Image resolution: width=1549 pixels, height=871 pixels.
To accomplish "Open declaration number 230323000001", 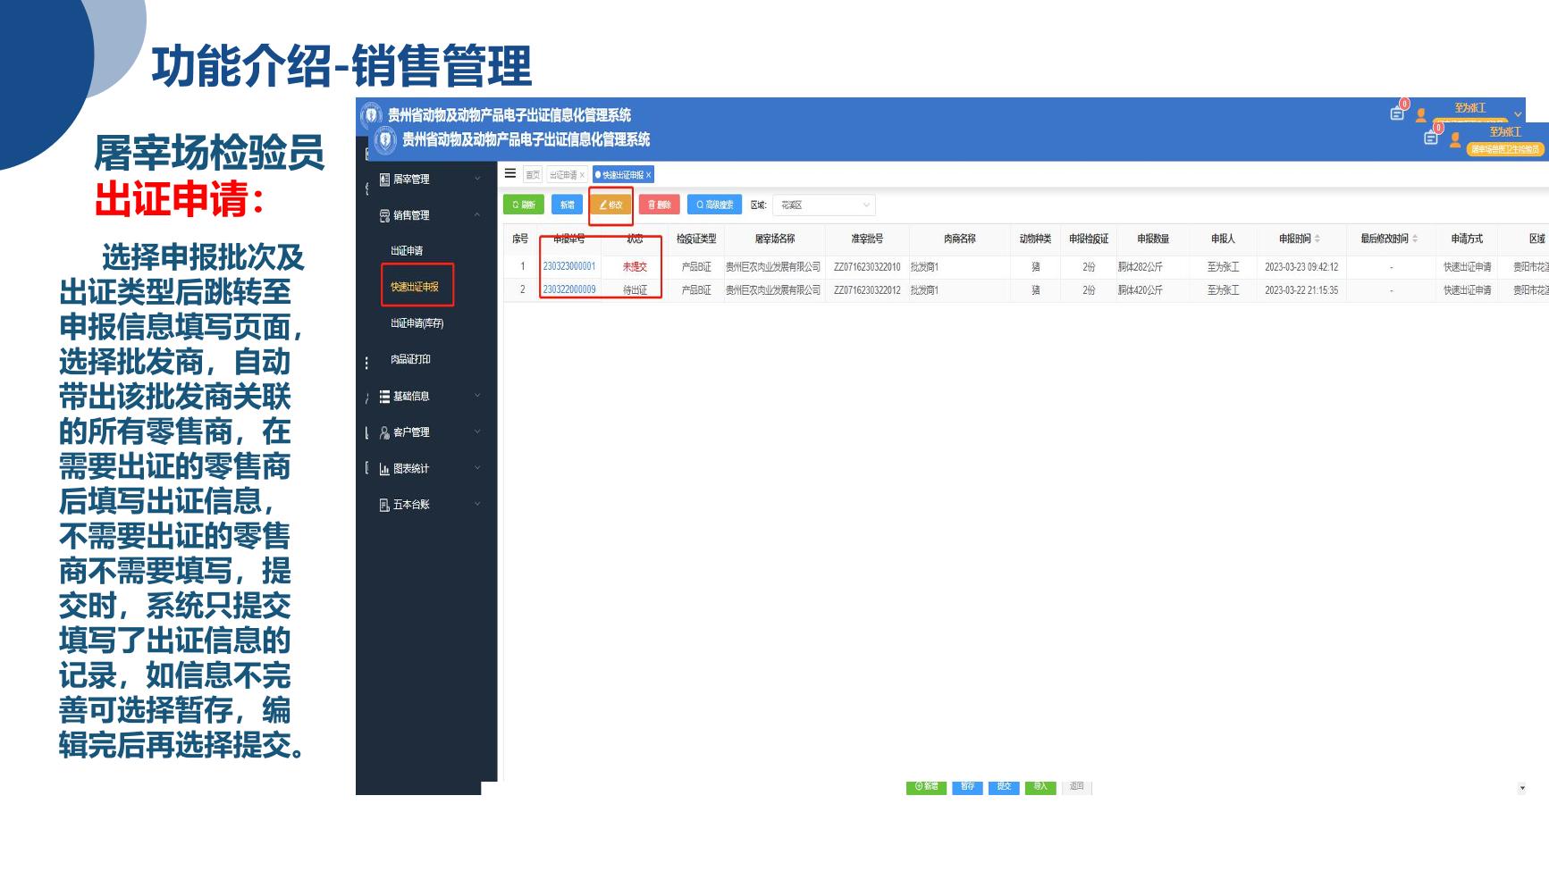I will coord(569,266).
